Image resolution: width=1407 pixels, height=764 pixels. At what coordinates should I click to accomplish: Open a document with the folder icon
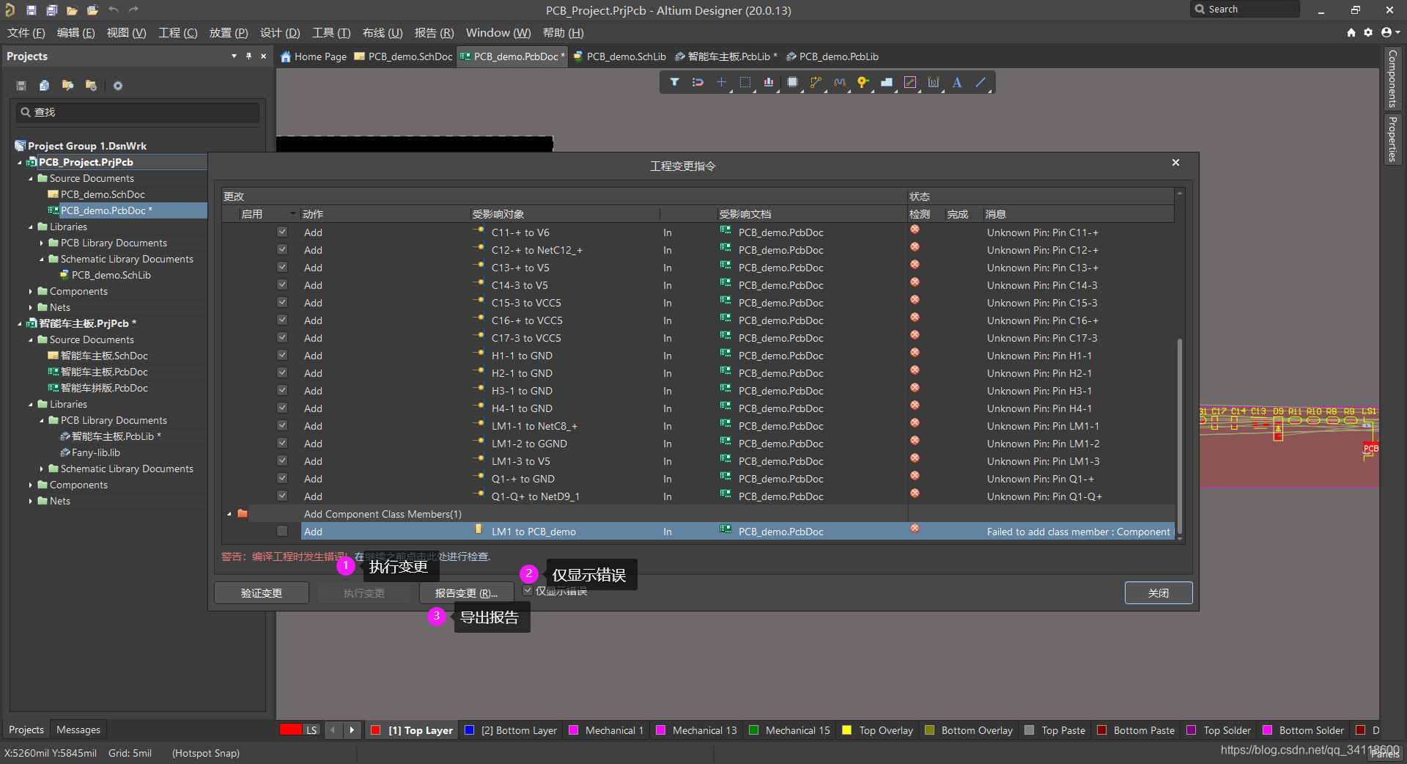pyautogui.click(x=72, y=10)
